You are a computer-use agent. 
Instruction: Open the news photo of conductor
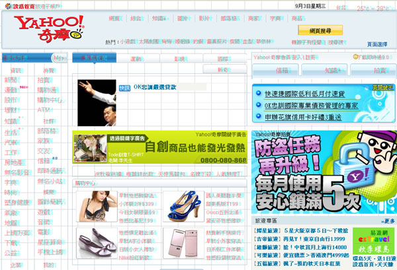coord(97,103)
